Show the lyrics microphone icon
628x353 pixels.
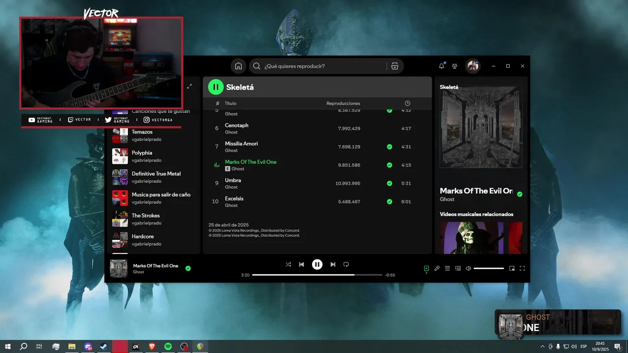pyautogui.click(x=437, y=268)
